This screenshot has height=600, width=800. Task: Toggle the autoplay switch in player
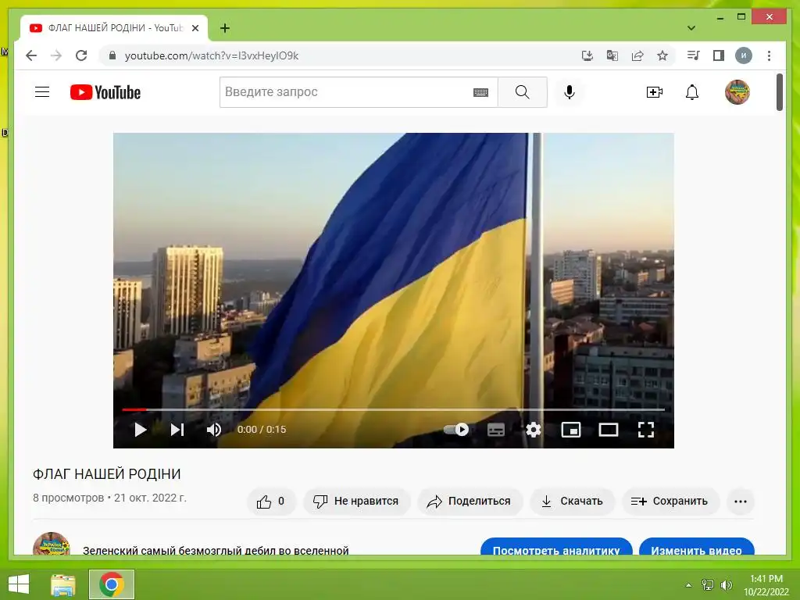456,430
